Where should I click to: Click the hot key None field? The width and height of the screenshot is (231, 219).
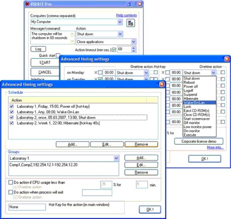click(x=27, y=207)
